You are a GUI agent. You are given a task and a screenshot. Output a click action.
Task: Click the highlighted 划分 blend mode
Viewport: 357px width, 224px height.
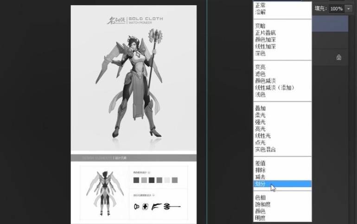282,184
